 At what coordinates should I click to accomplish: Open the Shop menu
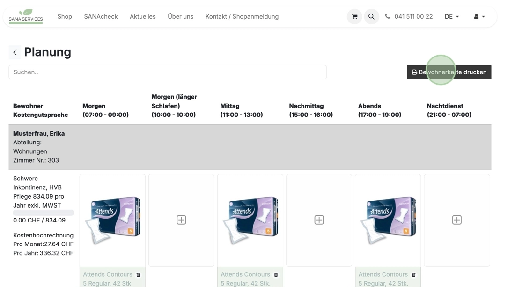point(65,16)
